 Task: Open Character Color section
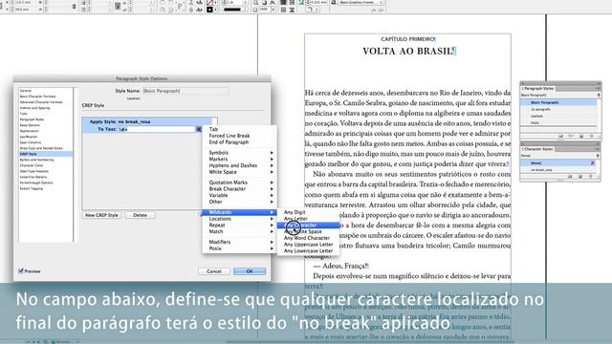pos(32,165)
